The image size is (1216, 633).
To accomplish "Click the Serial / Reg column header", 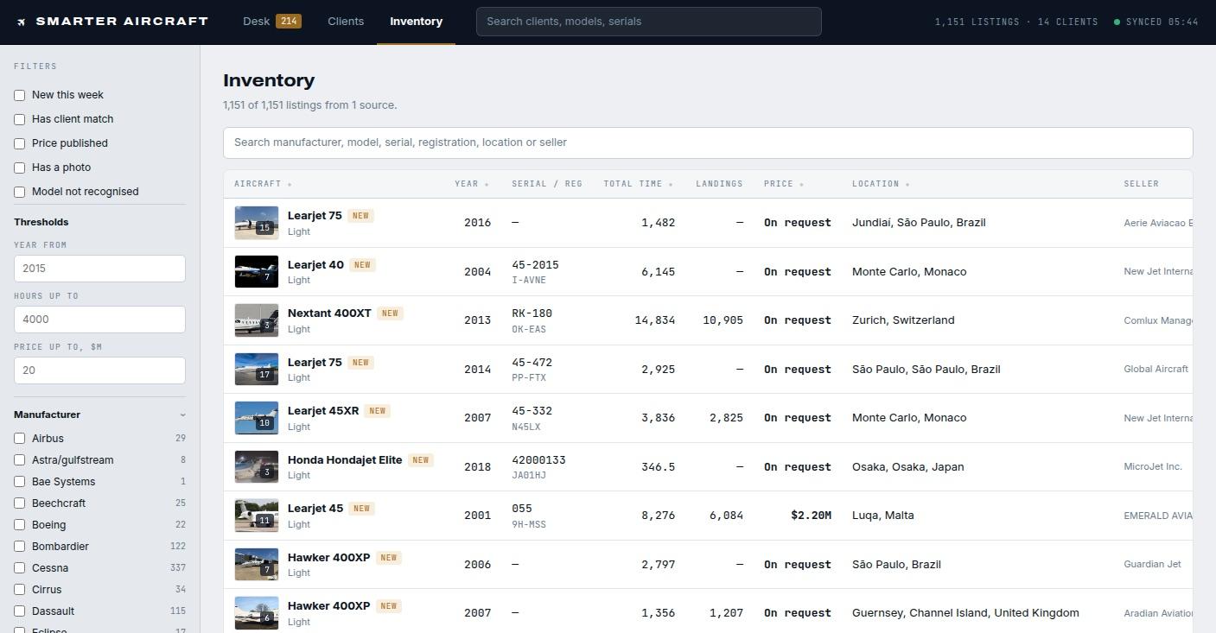I will (x=547, y=184).
